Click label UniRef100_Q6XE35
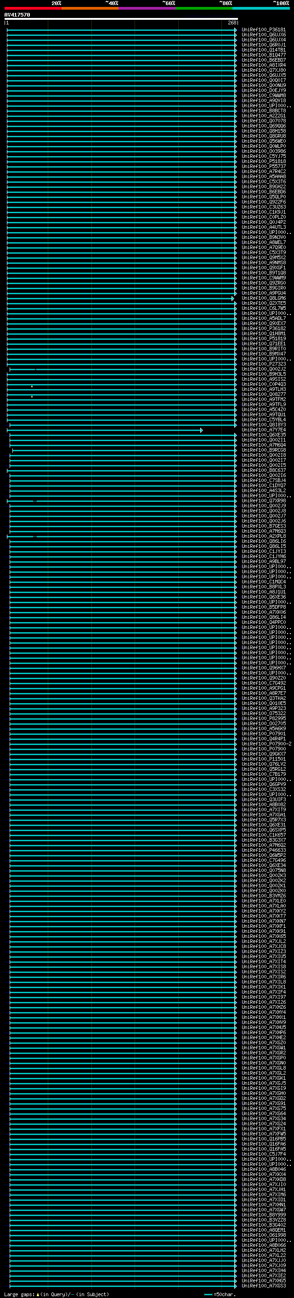 click(x=264, y=435)
